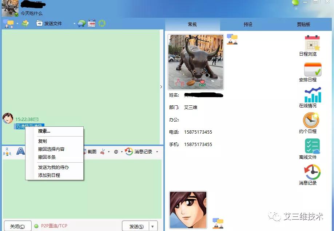The height and width of the screenshot is (231, 334).
Task: Expand the dropdown arrow next to 发送(S)
Action: 152,226
